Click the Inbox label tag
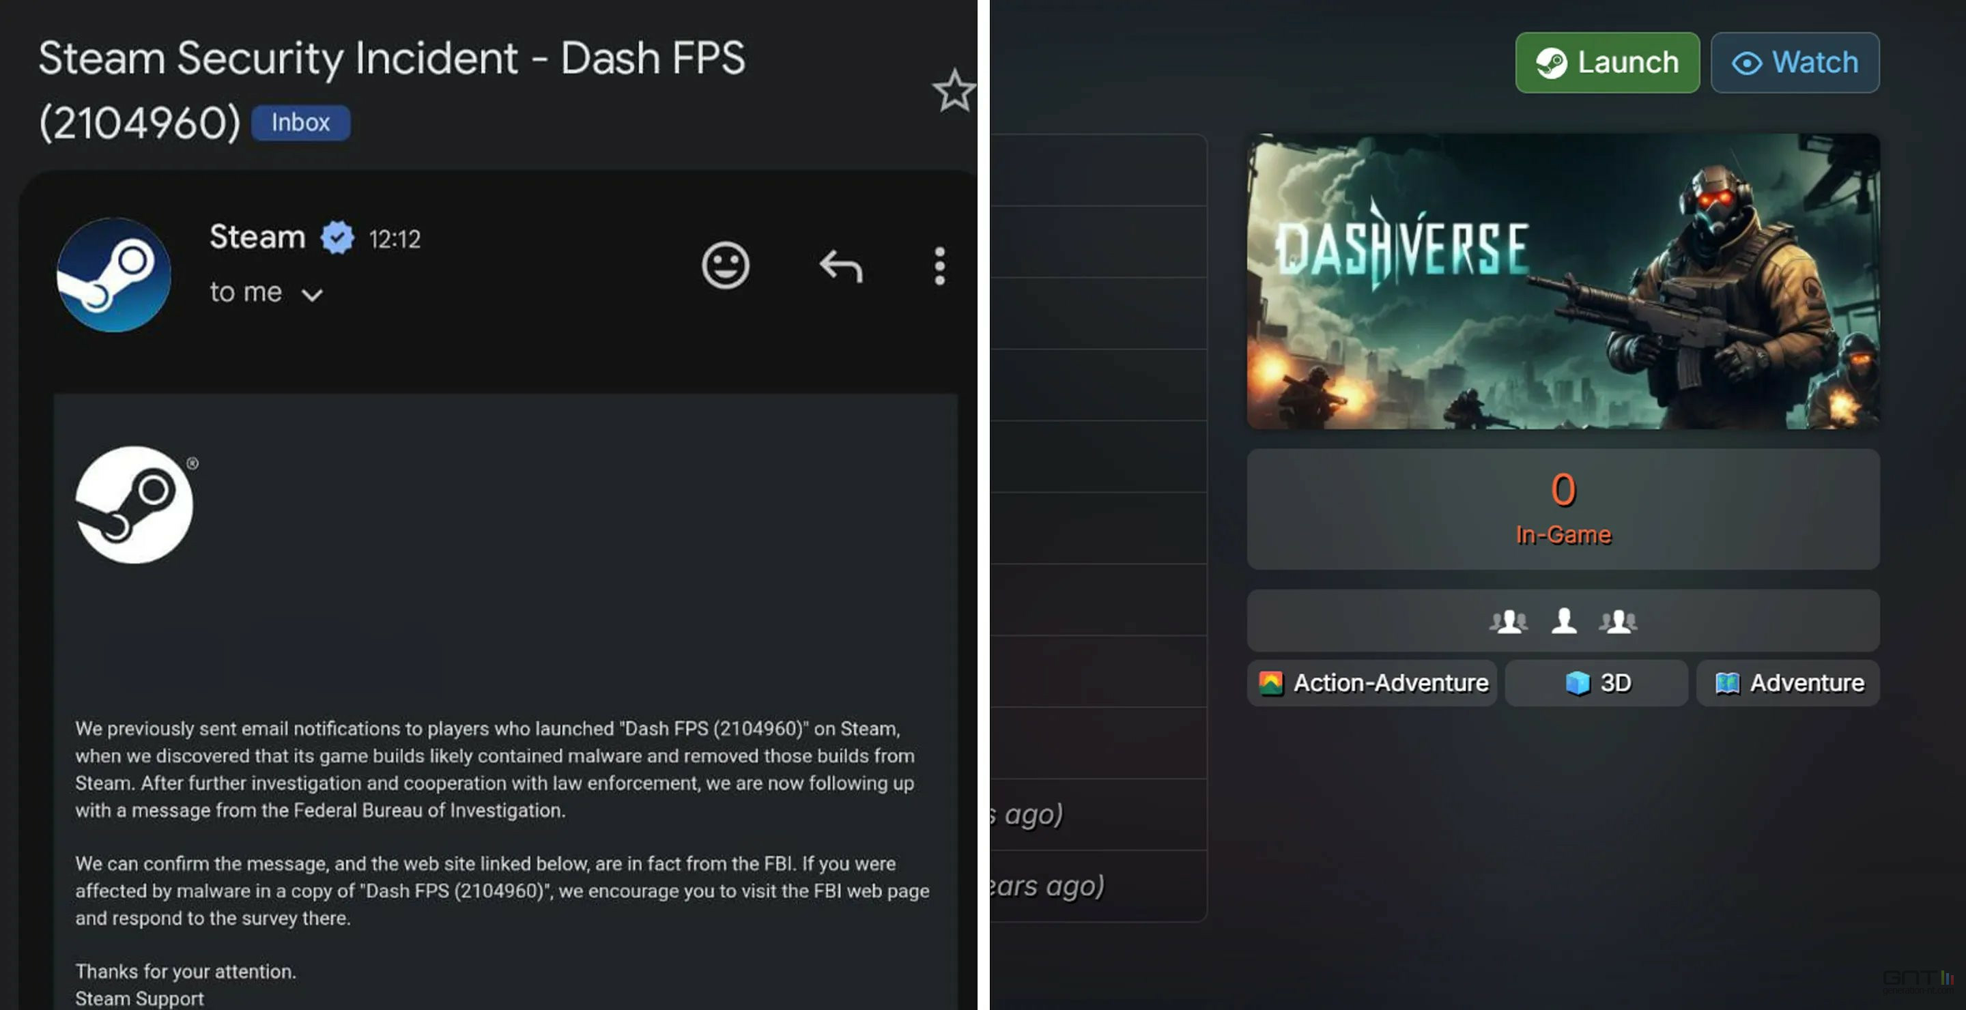Image resolution: width=1966 pixels, height=1010 pixels. pos(300,123)
